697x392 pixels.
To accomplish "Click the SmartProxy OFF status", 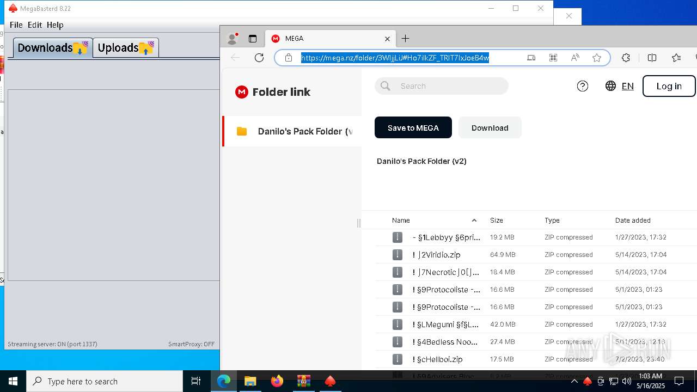I will point(192,344).
